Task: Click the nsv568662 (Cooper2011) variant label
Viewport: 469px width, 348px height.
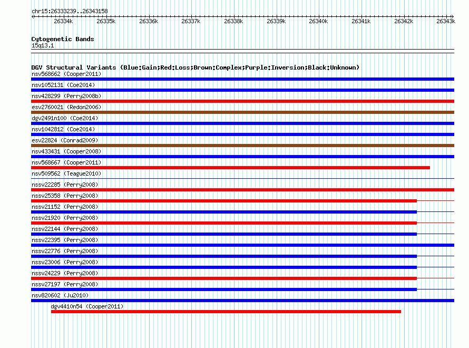Action: pos(66,74)
